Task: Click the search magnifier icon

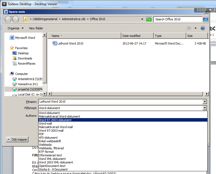Action: pos(205,19)
